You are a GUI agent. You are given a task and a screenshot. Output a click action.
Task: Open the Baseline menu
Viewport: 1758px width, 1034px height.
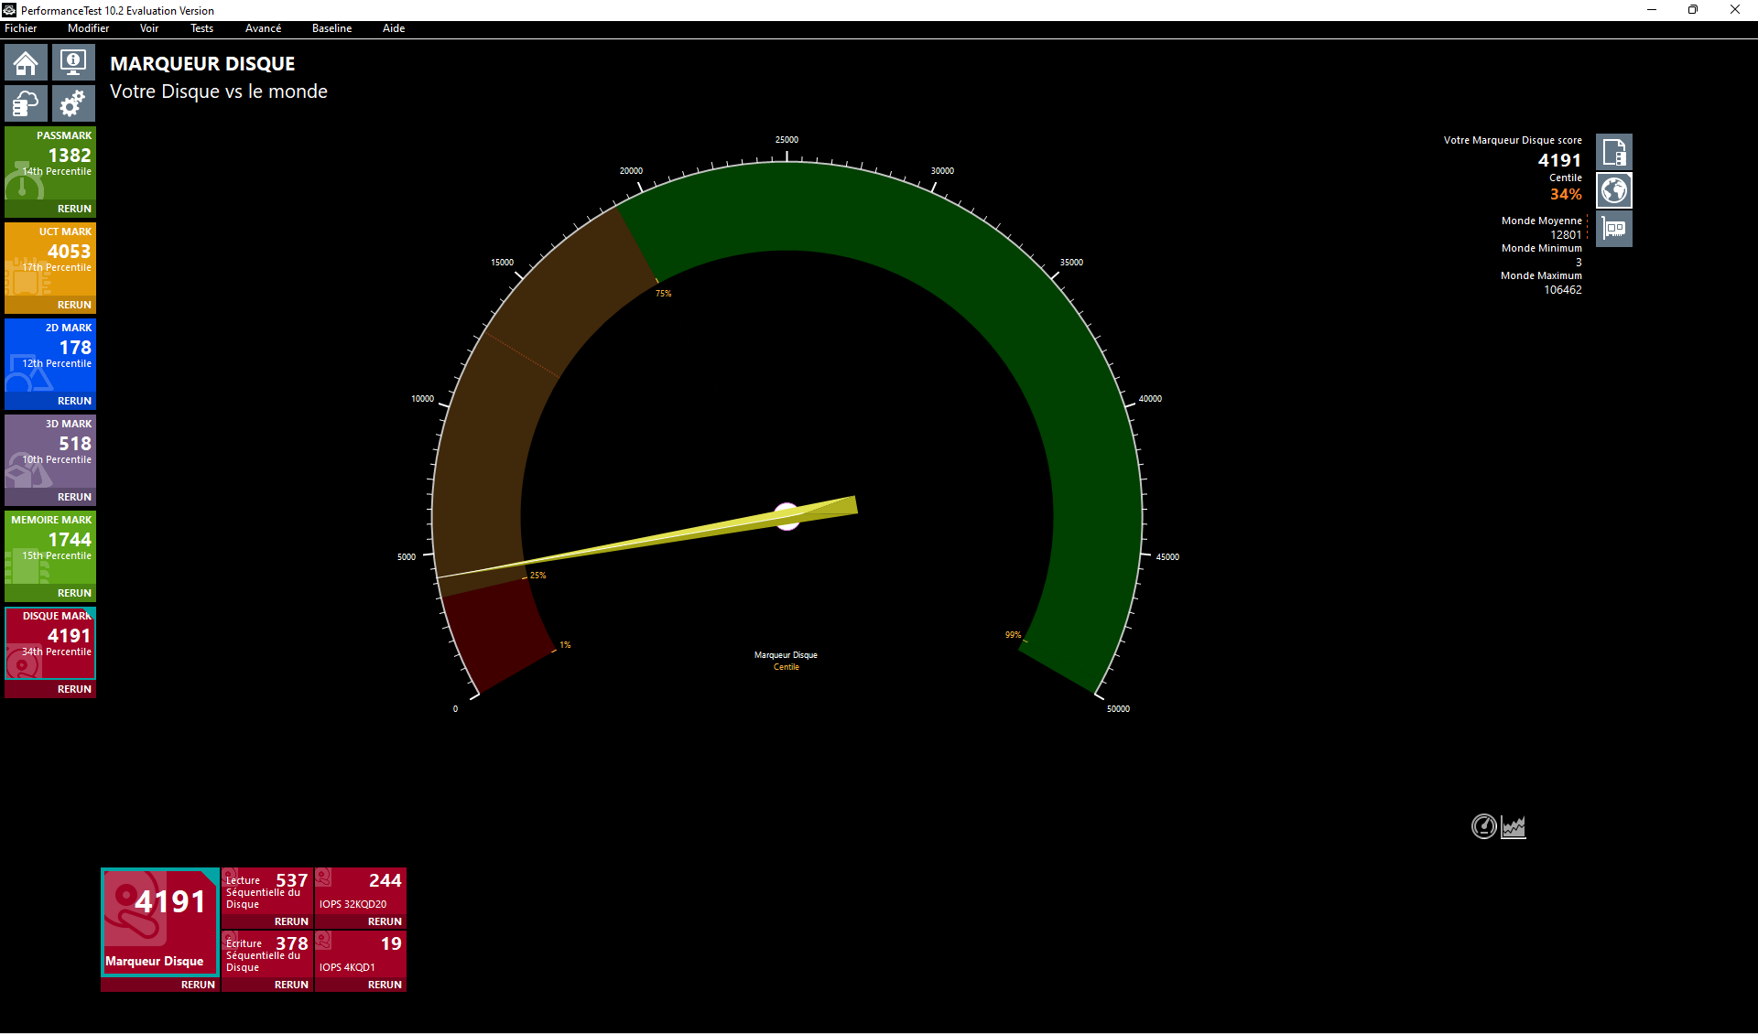click(x=331, y=28)
